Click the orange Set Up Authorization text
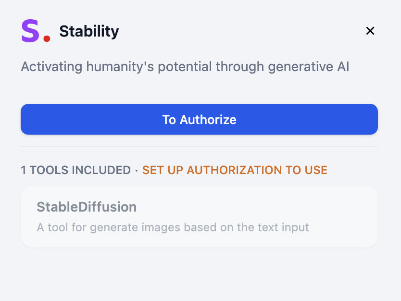The width and height of the screenshot is (401, 301). coord(235,170)
